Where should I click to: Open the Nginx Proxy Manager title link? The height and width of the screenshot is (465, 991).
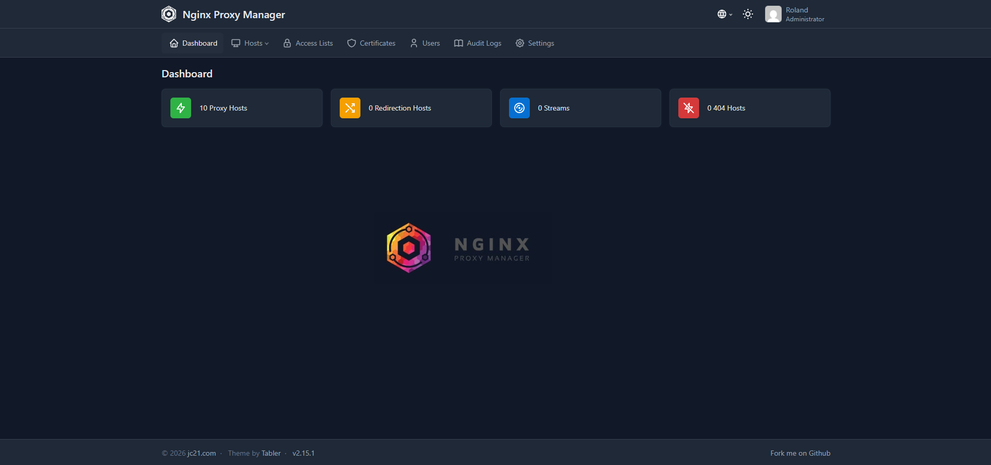234,15
